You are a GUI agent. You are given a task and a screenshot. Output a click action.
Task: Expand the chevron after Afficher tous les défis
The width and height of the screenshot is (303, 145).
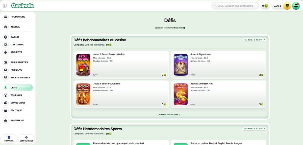(180, 114)
